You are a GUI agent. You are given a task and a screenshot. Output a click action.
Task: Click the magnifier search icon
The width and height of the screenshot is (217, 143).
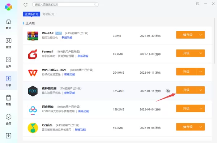[x=95, y=5]
